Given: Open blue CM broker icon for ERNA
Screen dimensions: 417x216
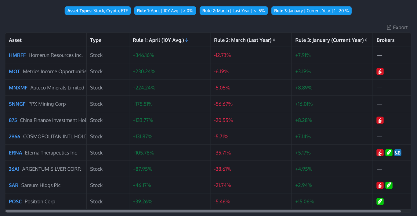Looking at the screenshot, I should [398, 153].
